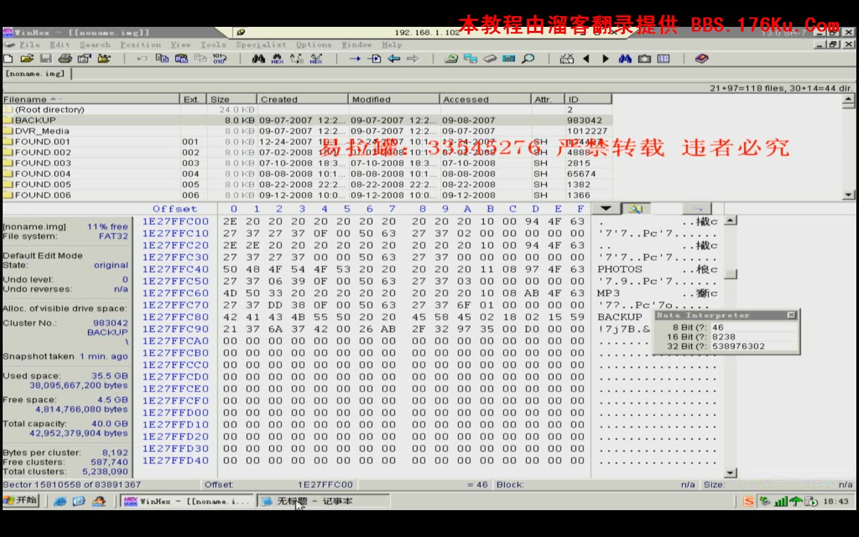859x537 pixels.
Task: Print with the printer toolbar icon
Action: [65, 59]
